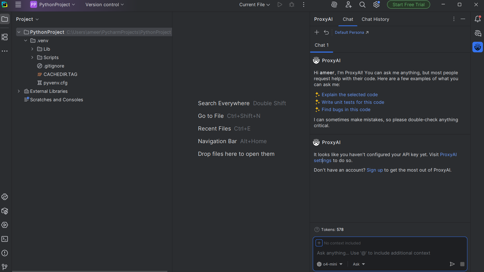Switch to the Chat History tab
The image size is (484, 272).
pos(375,19)
